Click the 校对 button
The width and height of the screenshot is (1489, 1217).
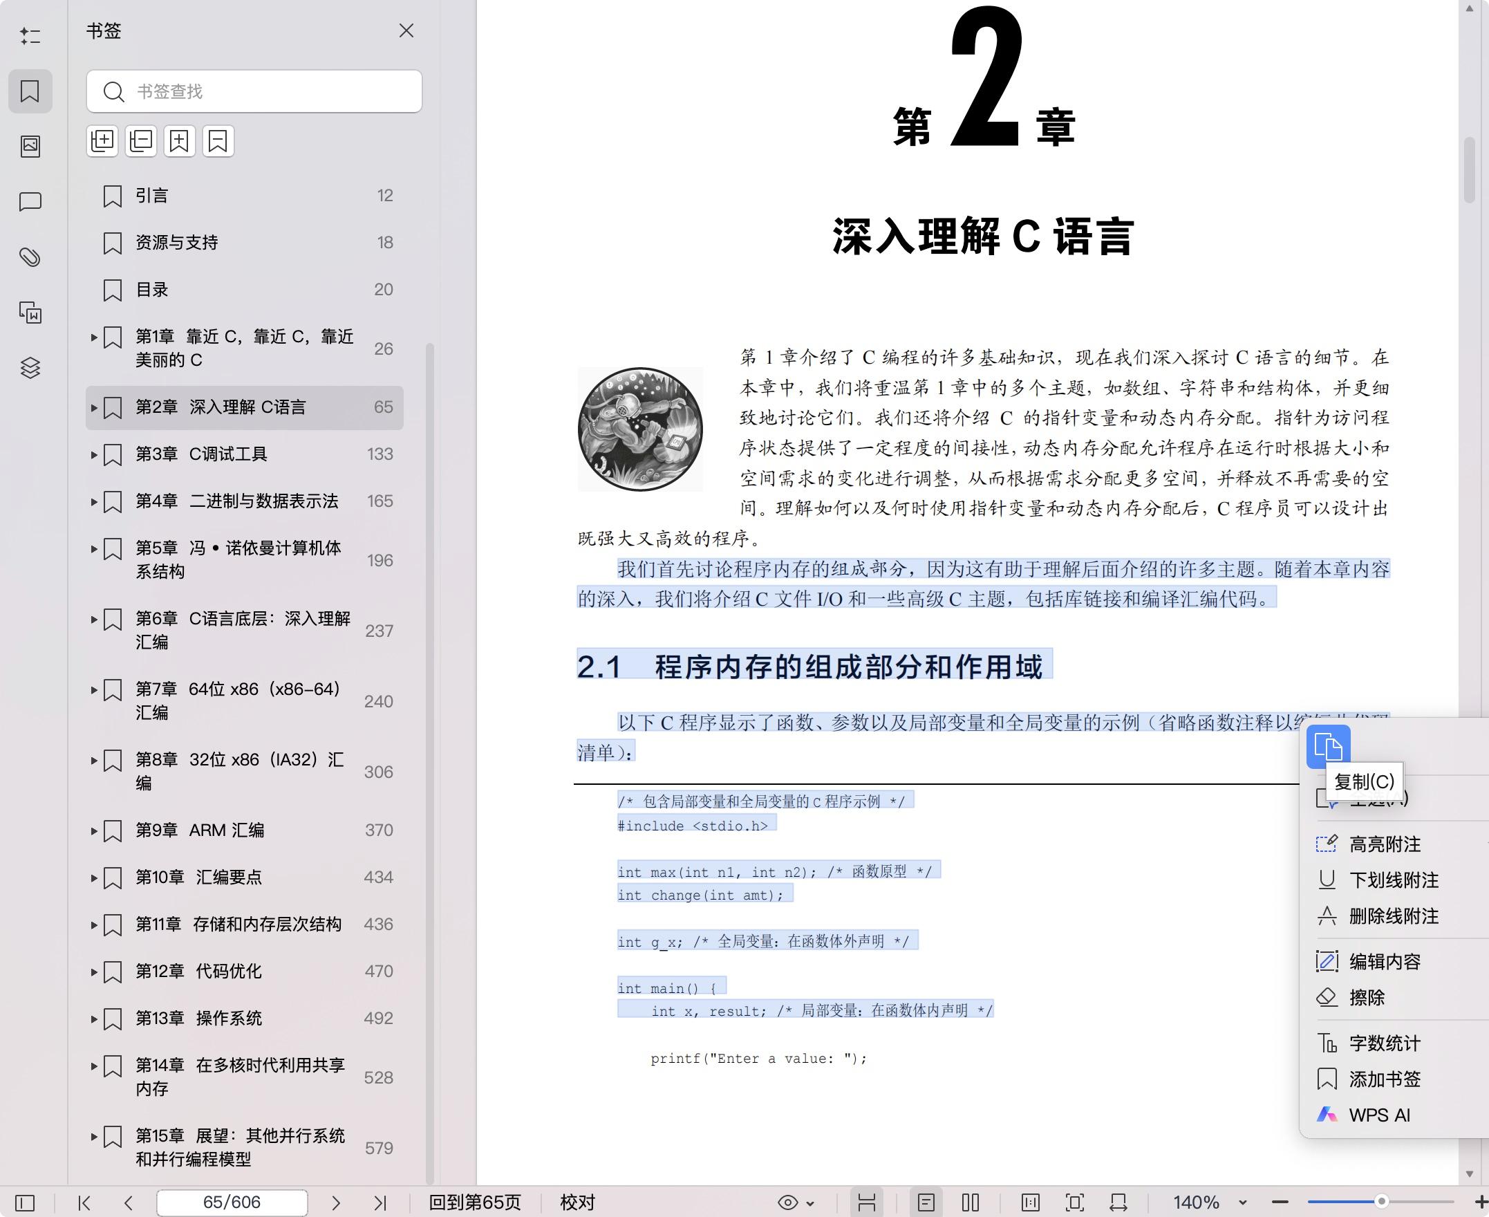click(577, 1203)
